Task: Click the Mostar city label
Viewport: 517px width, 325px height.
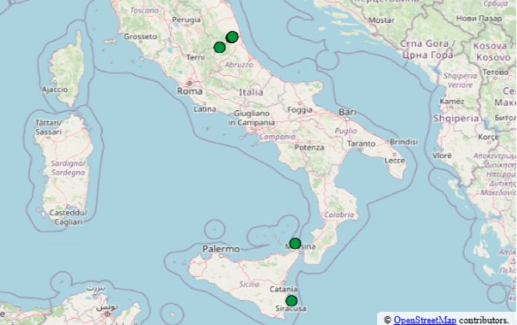Action: pyautogui.click(x=380, y=20)
